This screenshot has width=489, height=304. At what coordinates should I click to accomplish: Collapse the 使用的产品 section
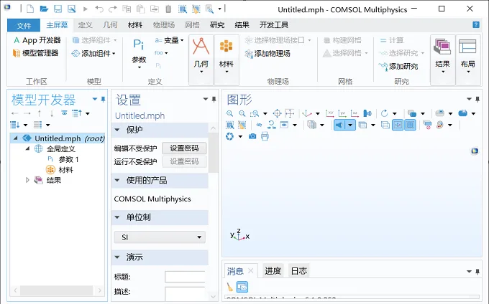(x=117, y=180)
